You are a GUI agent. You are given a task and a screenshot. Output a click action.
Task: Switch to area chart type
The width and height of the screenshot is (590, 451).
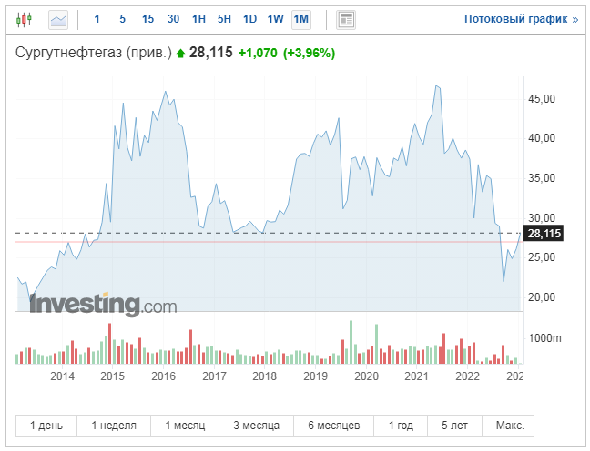58,18
